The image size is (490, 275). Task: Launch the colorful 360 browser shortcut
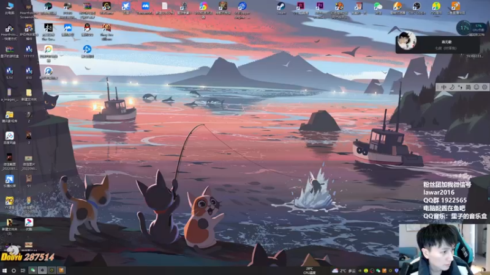tap(203, 9)
